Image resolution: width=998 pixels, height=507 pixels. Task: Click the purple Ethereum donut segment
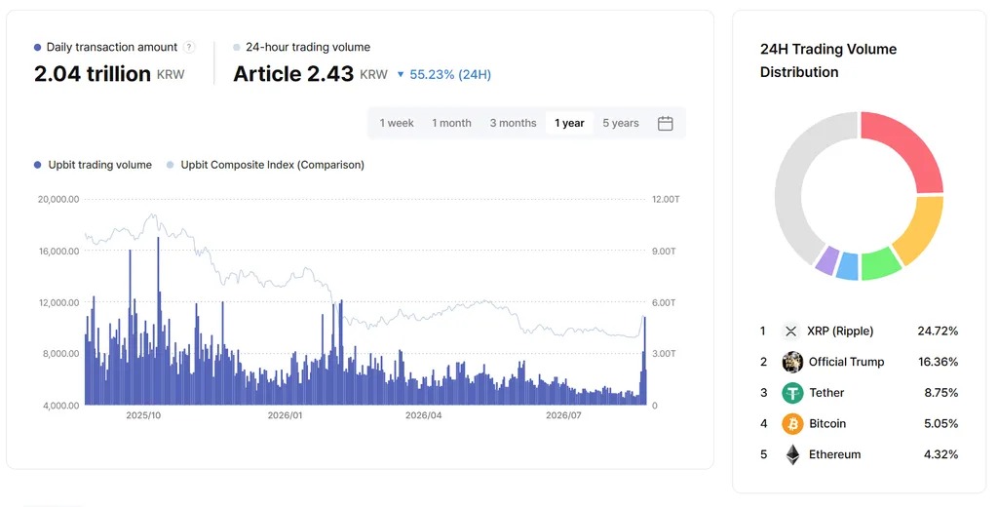[x=826, y=260]
